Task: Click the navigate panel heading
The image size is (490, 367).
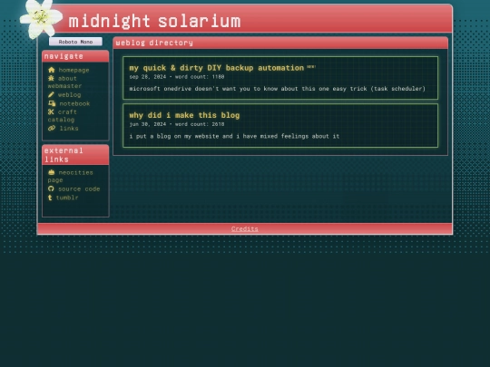Action: 64,56
